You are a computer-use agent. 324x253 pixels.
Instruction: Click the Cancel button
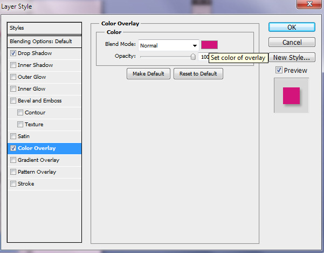pos(292,43)
